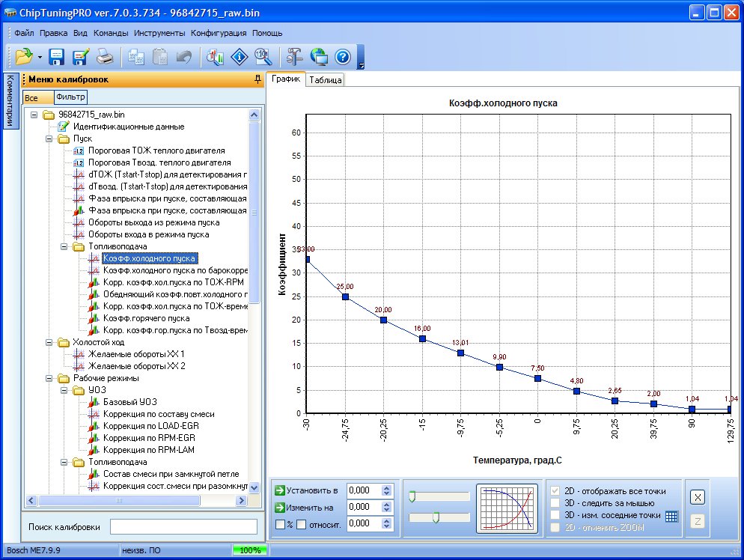Toggle '3D - изм. соседние точки' checkbox
This screenshot has width=744, height=560.
pyautogui.click(x=555, y=515)
